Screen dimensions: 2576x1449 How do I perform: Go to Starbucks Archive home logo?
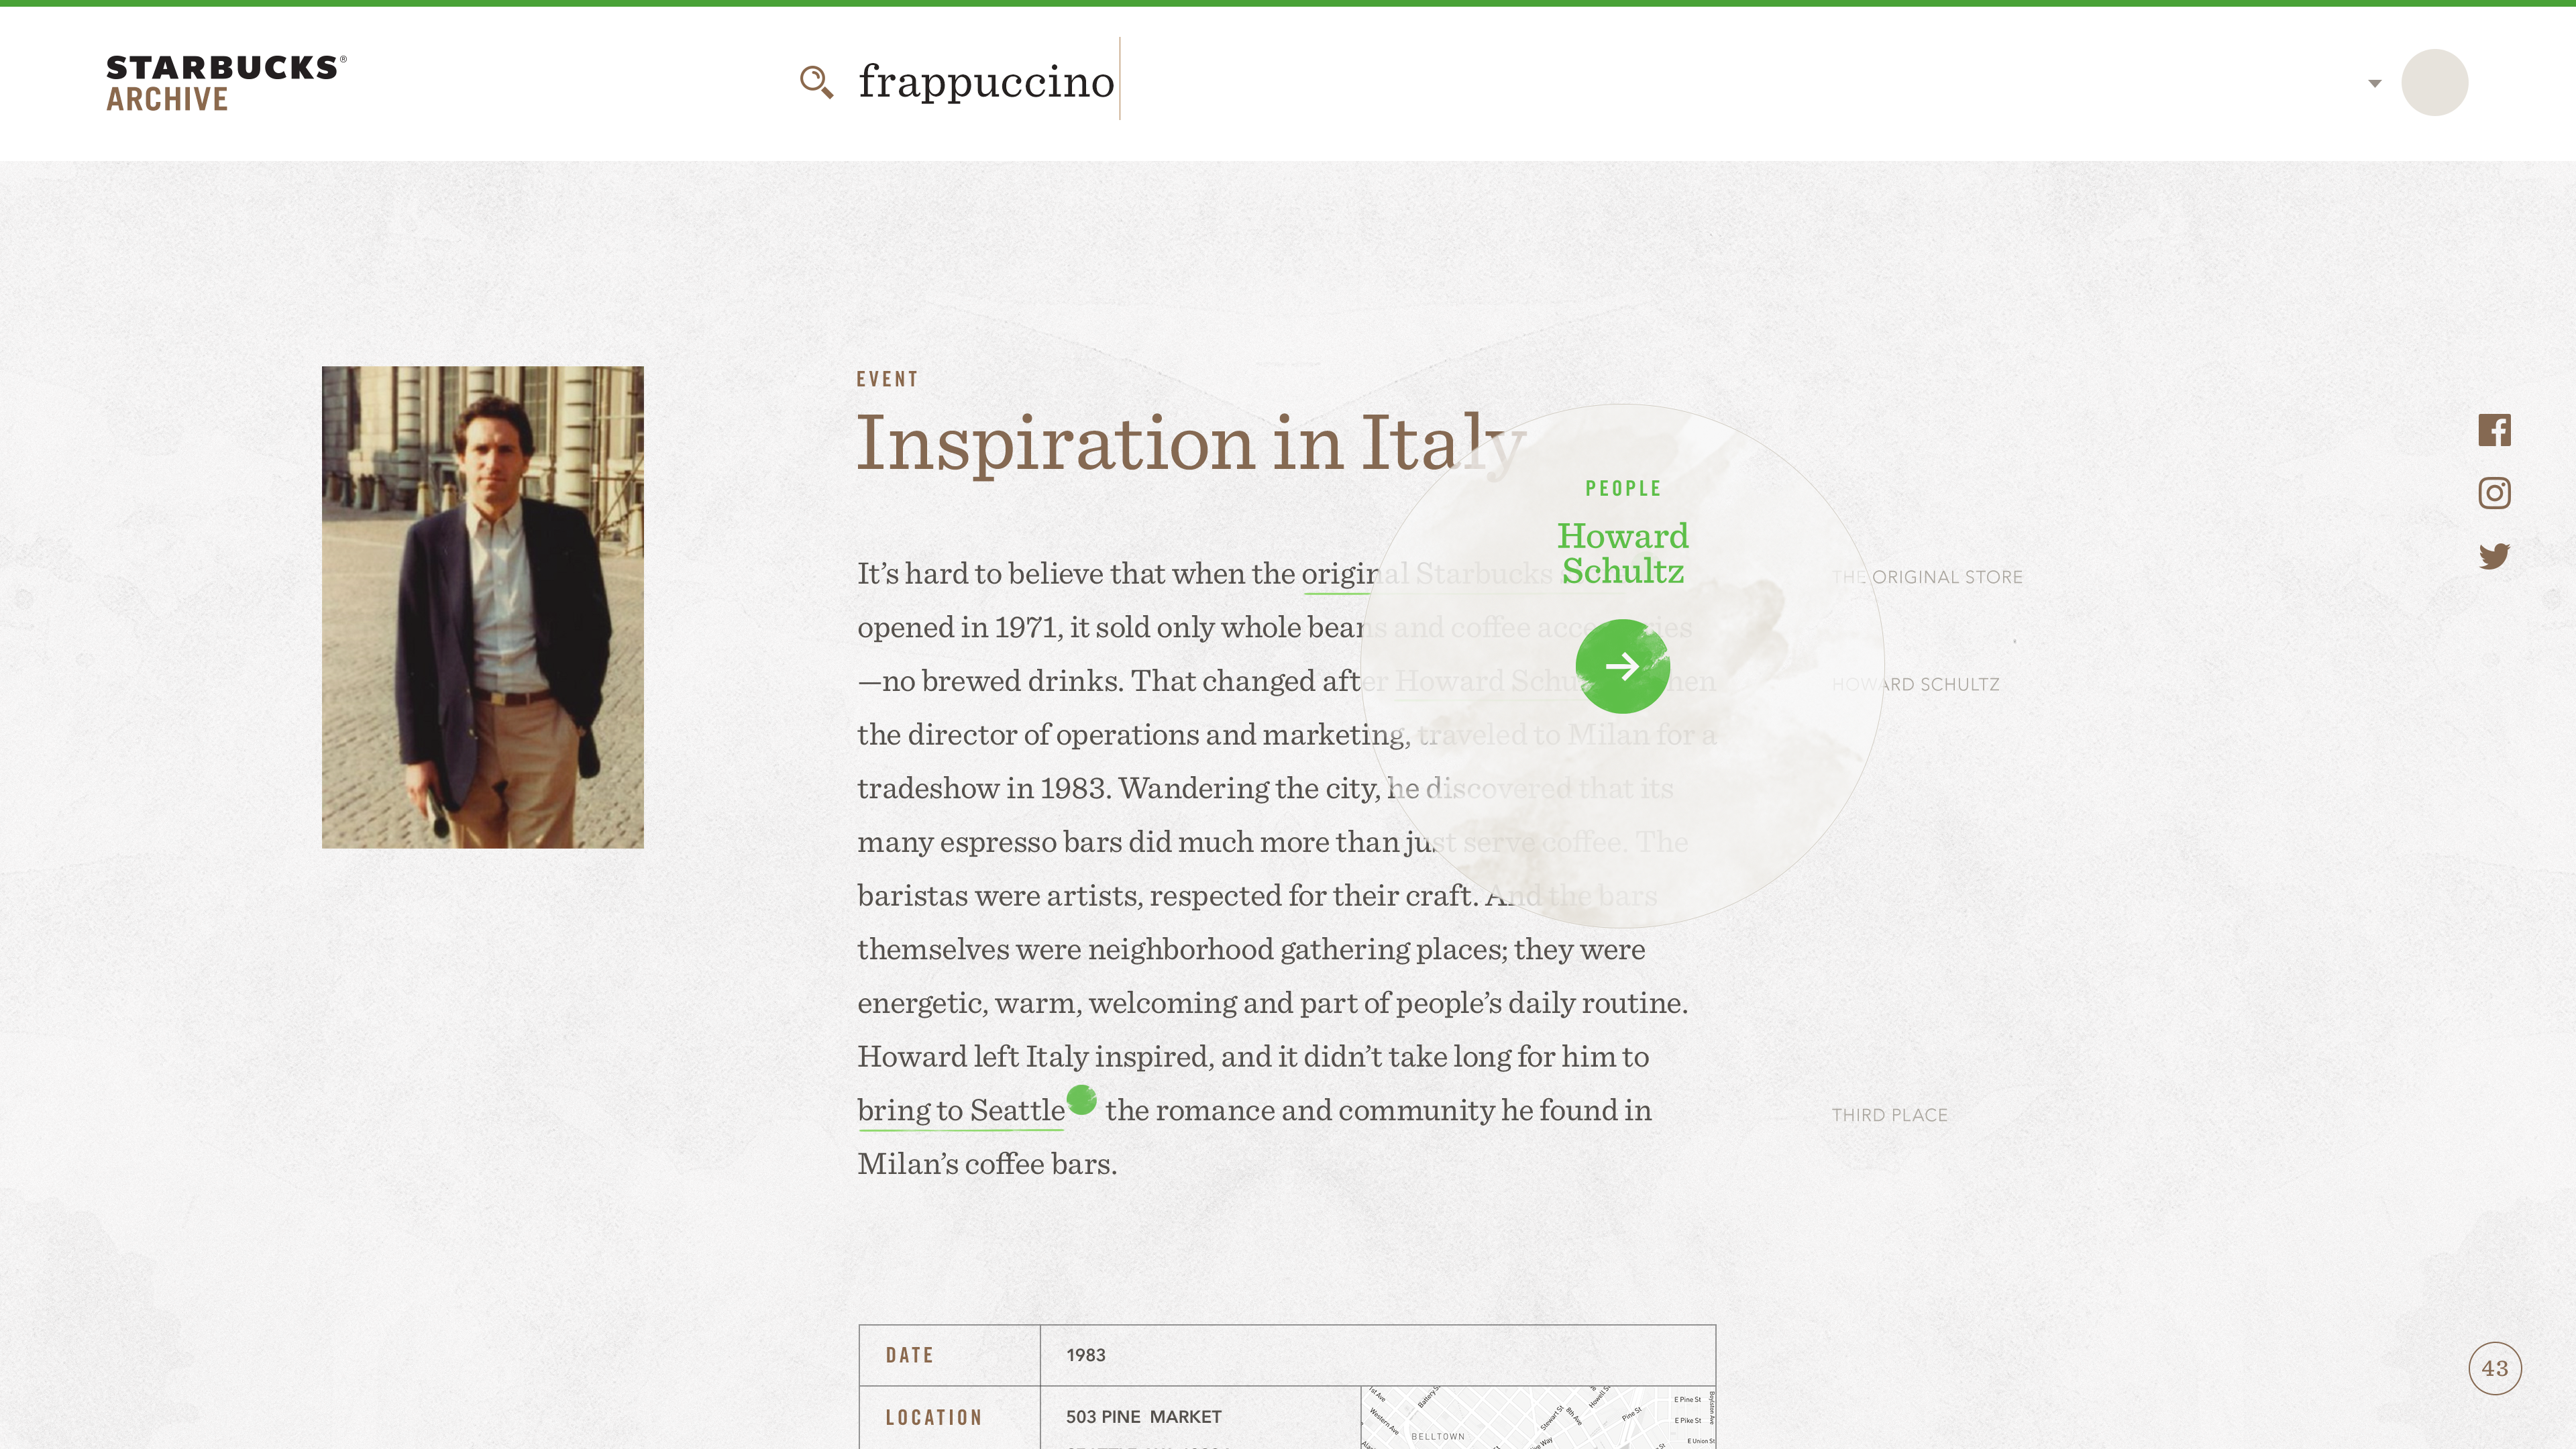tap(226, 83)
